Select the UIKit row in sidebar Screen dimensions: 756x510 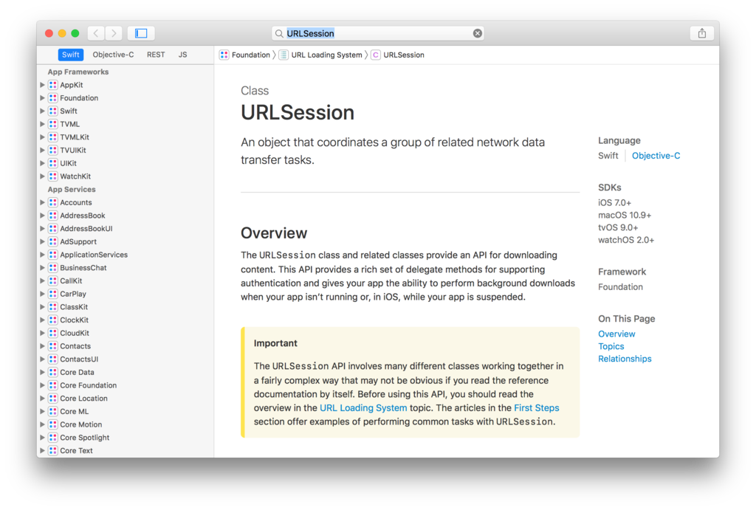(x=68, y=163)
